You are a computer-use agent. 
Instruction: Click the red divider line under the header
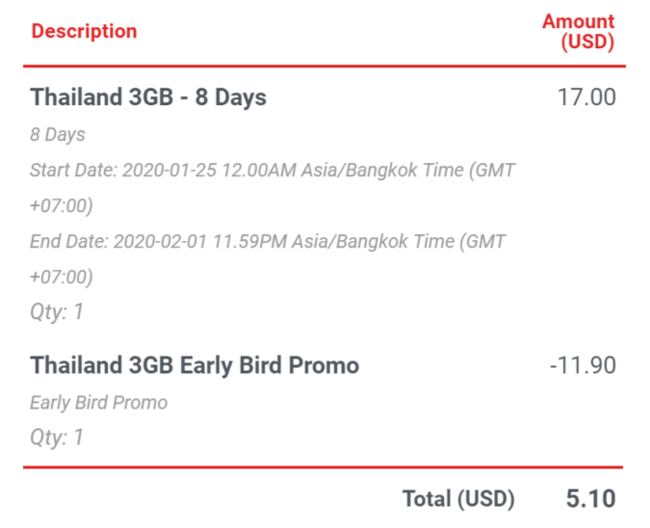tap(325, 66)
